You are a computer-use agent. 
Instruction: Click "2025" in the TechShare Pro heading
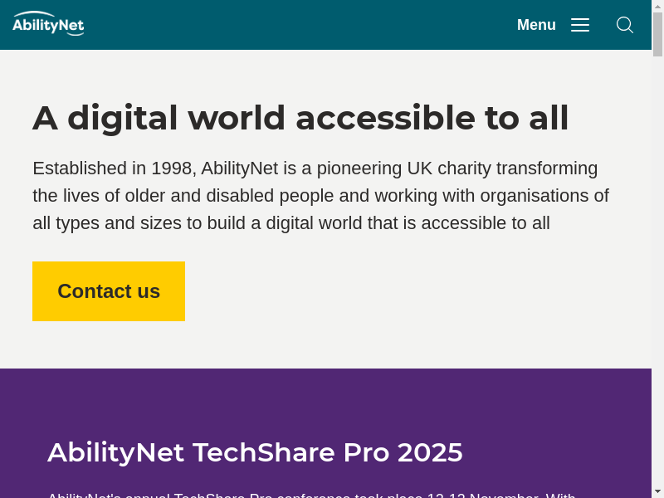coord(430,452)
